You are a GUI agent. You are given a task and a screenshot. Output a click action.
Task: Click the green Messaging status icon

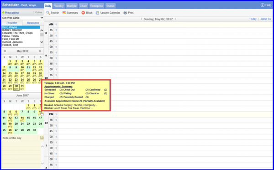(x=3, y=13)
